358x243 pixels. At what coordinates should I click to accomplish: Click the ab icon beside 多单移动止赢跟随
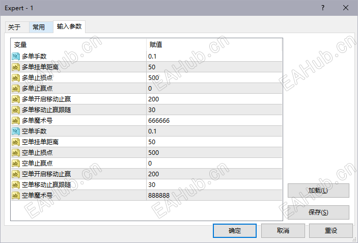coord(16,110)
